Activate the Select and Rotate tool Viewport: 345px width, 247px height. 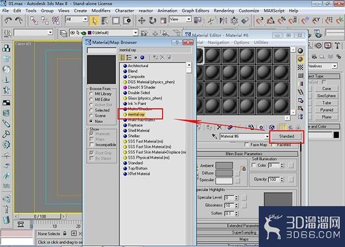click(x=152, y=21)
